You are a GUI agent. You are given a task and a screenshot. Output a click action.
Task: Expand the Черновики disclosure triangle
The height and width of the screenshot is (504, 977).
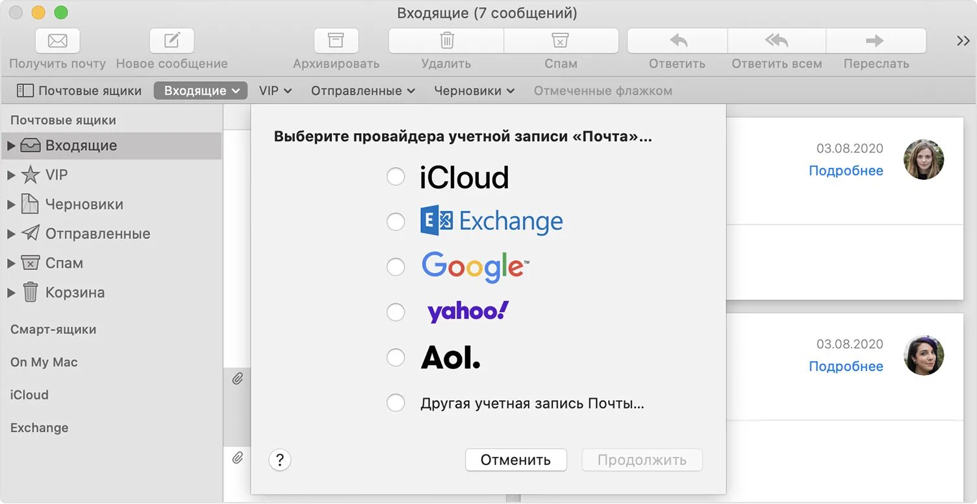11,204
